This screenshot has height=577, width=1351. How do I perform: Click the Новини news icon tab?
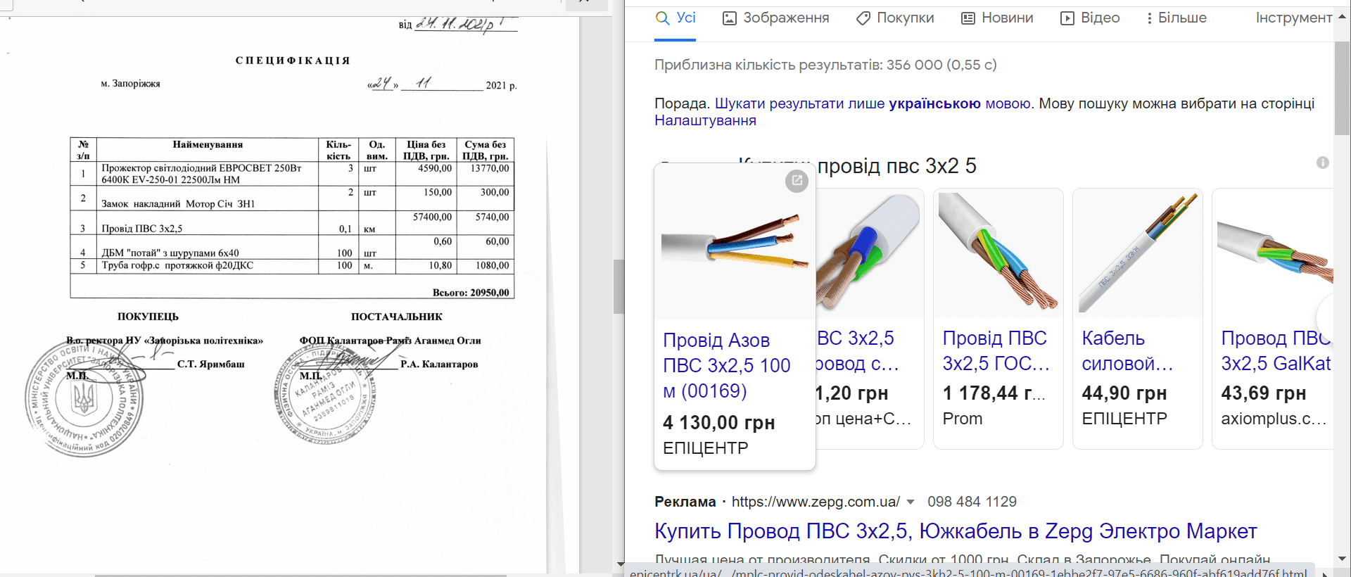pos(968,18)
